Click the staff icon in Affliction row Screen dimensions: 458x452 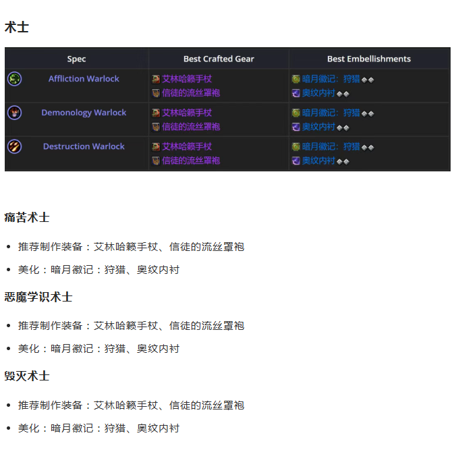click(x=156, y=79)
